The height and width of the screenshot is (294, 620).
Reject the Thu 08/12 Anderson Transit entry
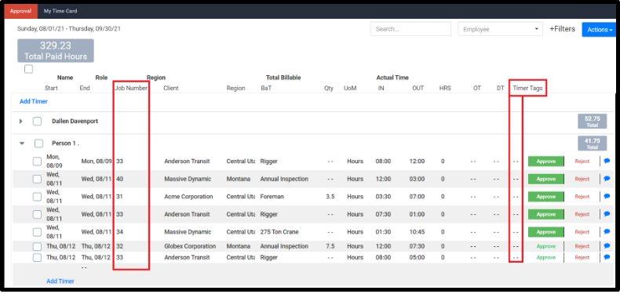pos(582,257)
